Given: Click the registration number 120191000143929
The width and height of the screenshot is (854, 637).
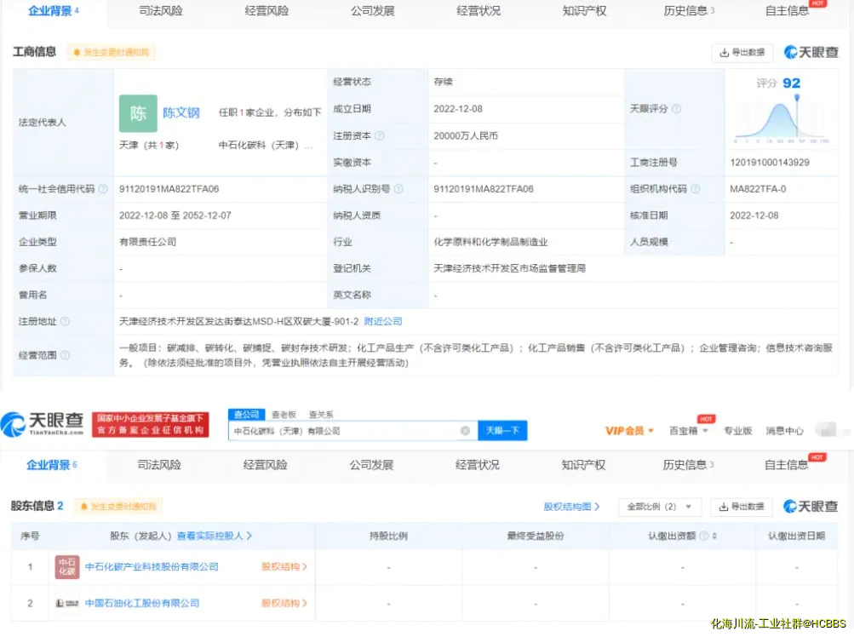Looking at the screenshot, I should point(770,163).
